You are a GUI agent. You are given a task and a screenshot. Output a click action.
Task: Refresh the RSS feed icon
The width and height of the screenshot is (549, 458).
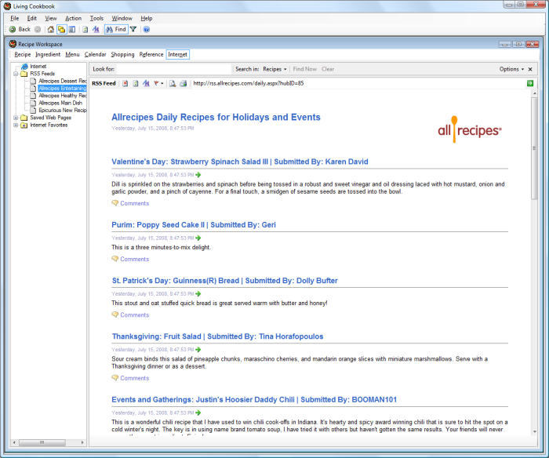tap(136, 83)
